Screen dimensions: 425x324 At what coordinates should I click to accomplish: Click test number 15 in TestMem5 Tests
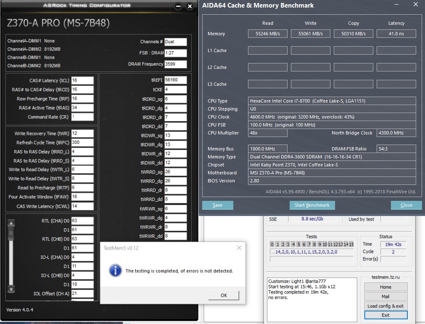[351, 244]
